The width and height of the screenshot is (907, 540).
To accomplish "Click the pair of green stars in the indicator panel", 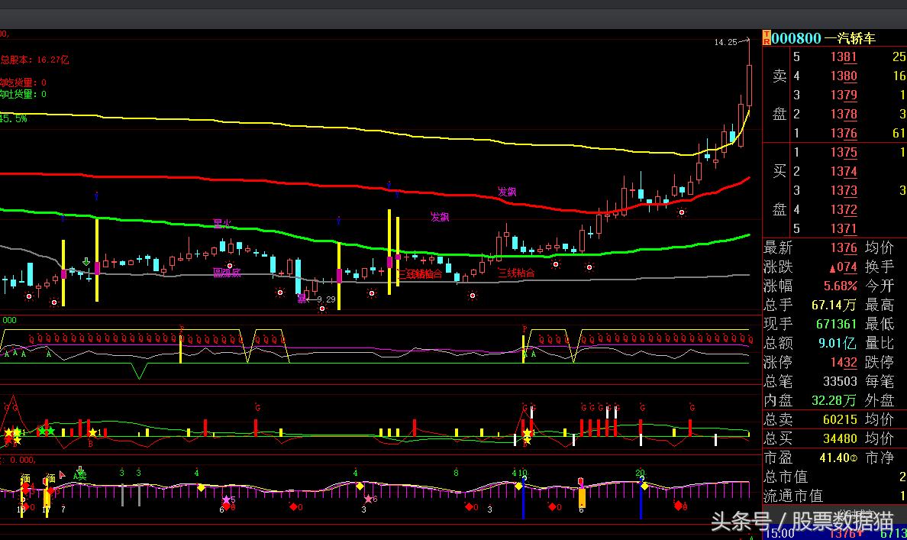I will pos(46,432).
